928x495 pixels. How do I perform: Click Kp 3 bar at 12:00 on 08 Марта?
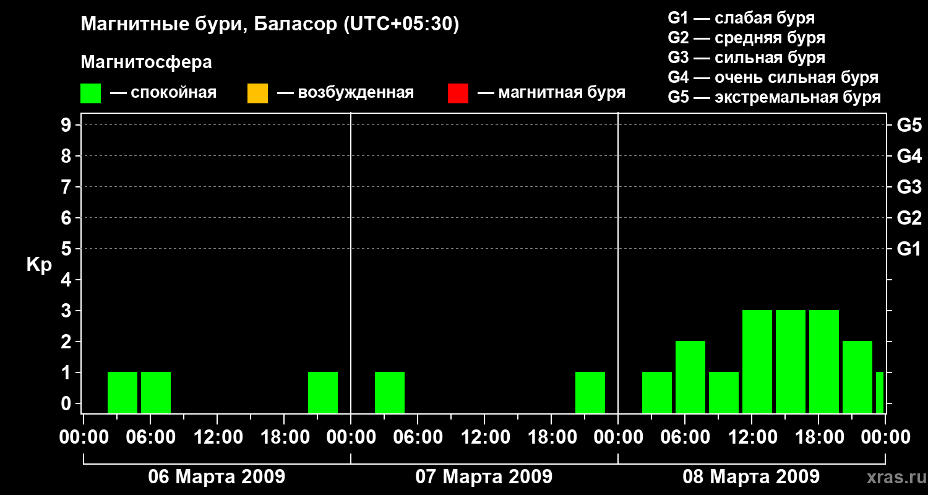click(757, 361)
